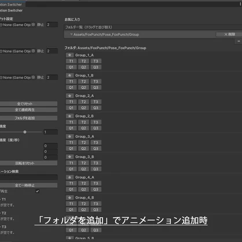The image size is (242, 242).
Task: Click Q2 button under Group_1_B
Action: [x=83, y=87]
